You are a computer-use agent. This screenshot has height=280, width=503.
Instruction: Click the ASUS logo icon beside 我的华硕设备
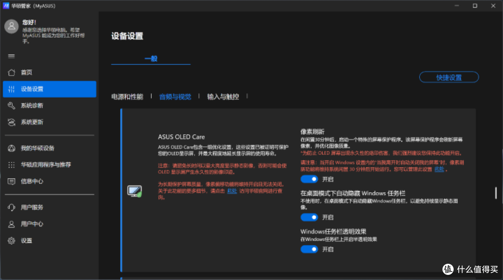click(x=12, y=148)
